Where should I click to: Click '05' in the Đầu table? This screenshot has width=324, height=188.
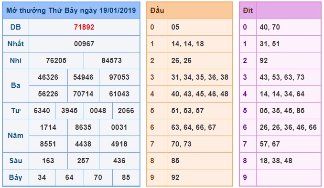coord(175,27)
